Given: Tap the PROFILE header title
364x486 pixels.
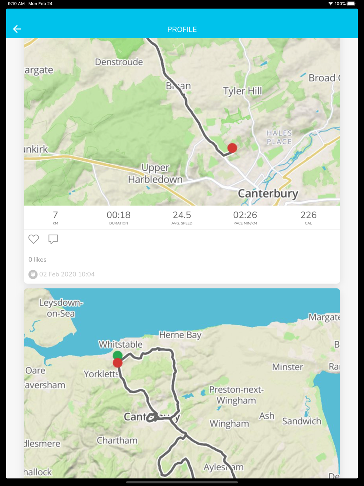Looking at the screenshot, I should 182,30.
